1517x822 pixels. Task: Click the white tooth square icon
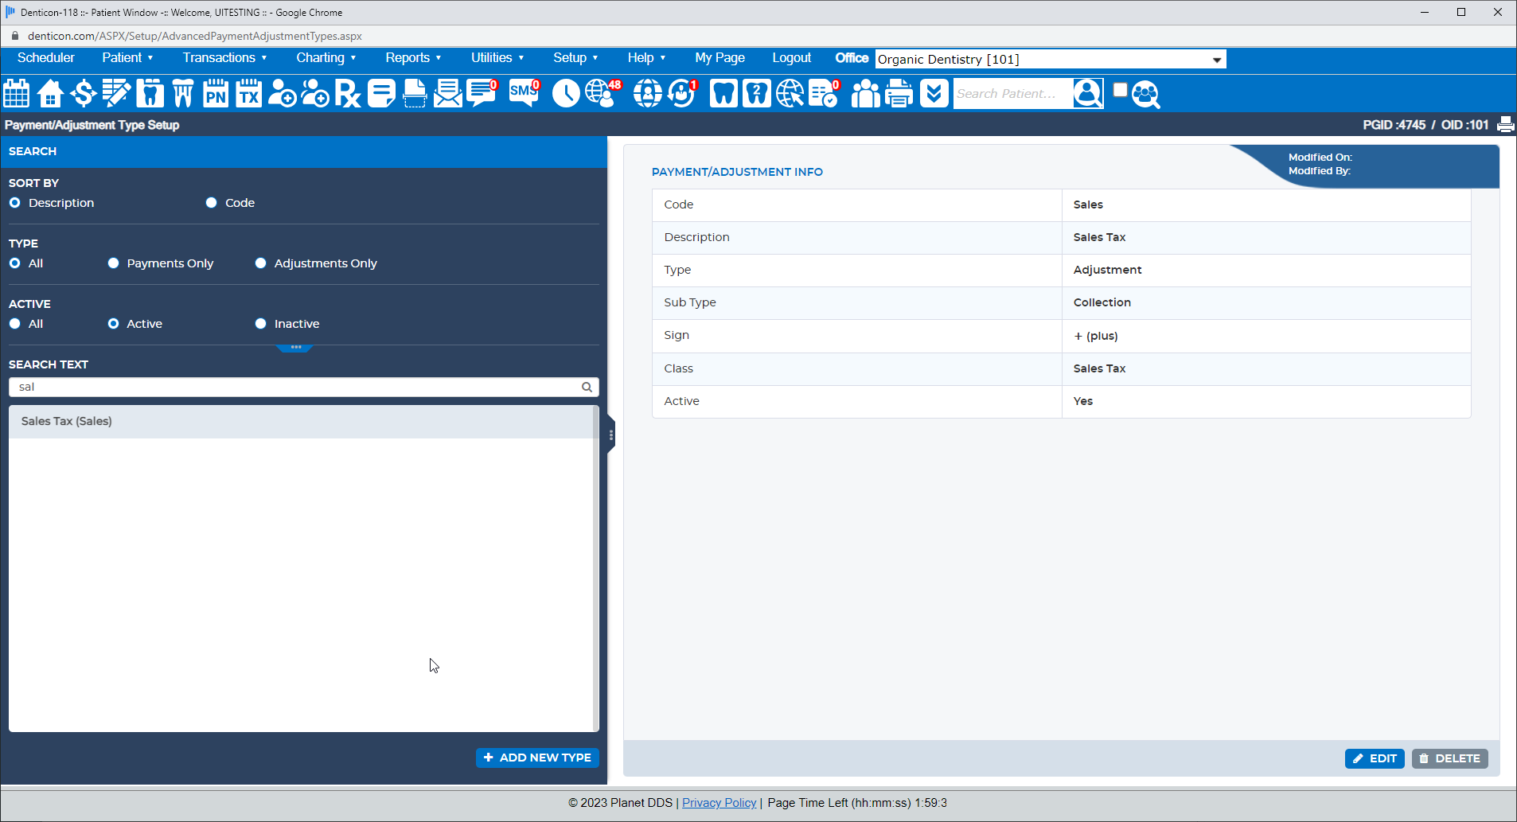pos(723,93)
